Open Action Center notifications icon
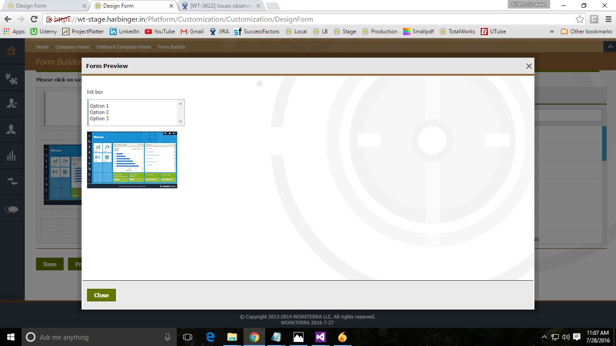Image resolution: width=616 pixels, height=346 pixels. pos(577,337)
